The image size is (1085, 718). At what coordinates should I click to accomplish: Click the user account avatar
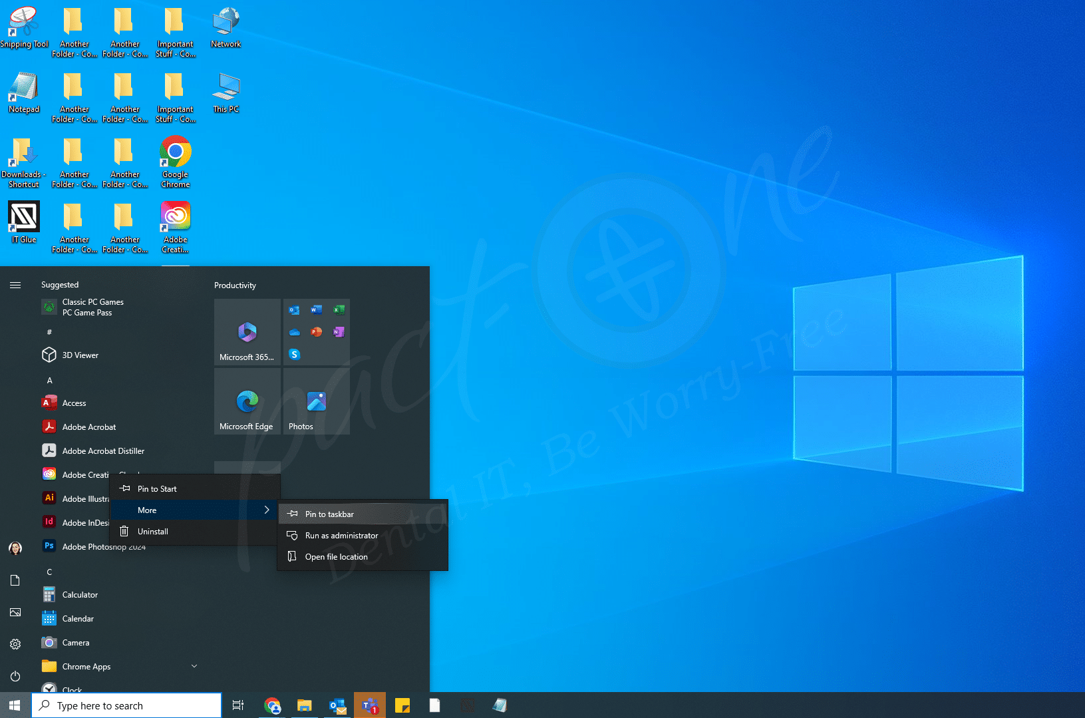tap(15, 548)
